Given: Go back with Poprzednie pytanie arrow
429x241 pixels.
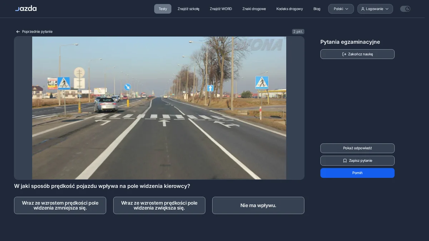Looking at the screenshot, I should pyautogui.click(x=18, y=32).
